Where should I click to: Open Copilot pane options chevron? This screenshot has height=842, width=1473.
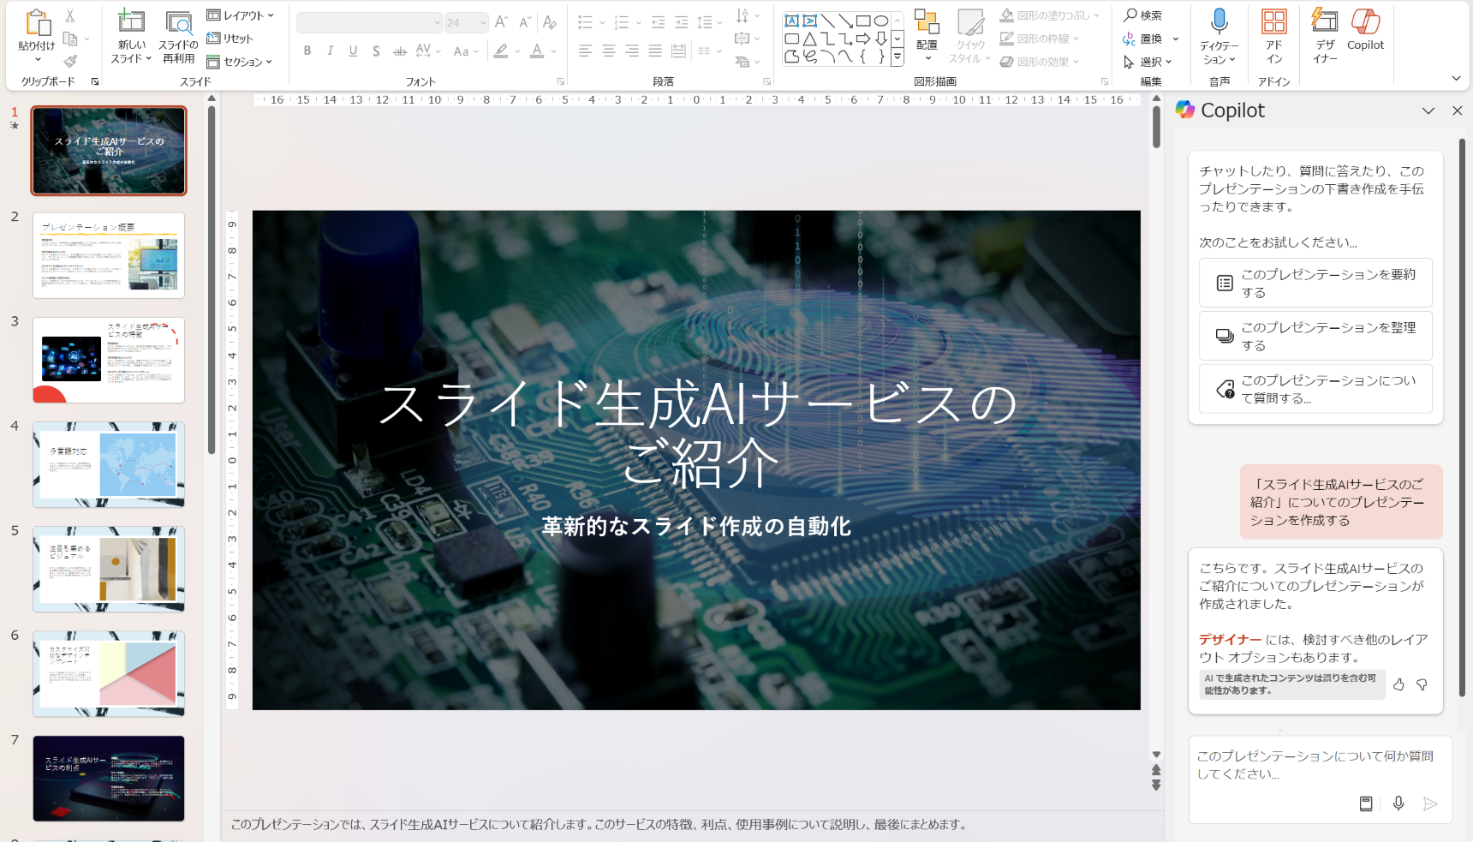pyautogui.click(x=1428, y=110)
